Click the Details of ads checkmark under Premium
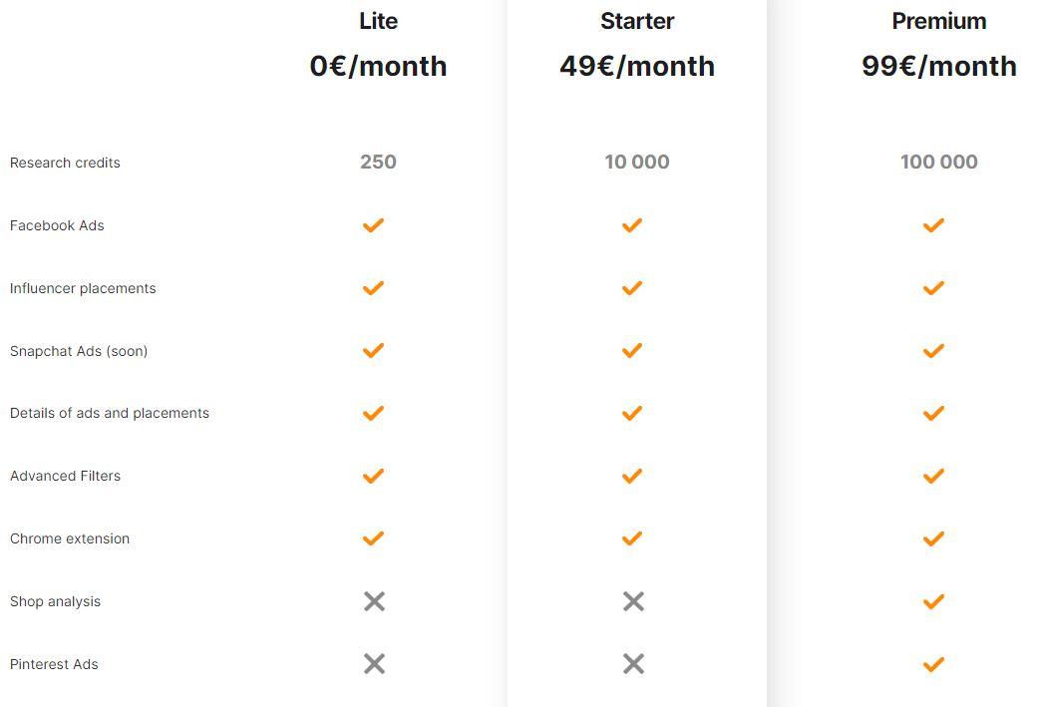This screenshot has width=1042, height=707. click(x=933, y=413)
